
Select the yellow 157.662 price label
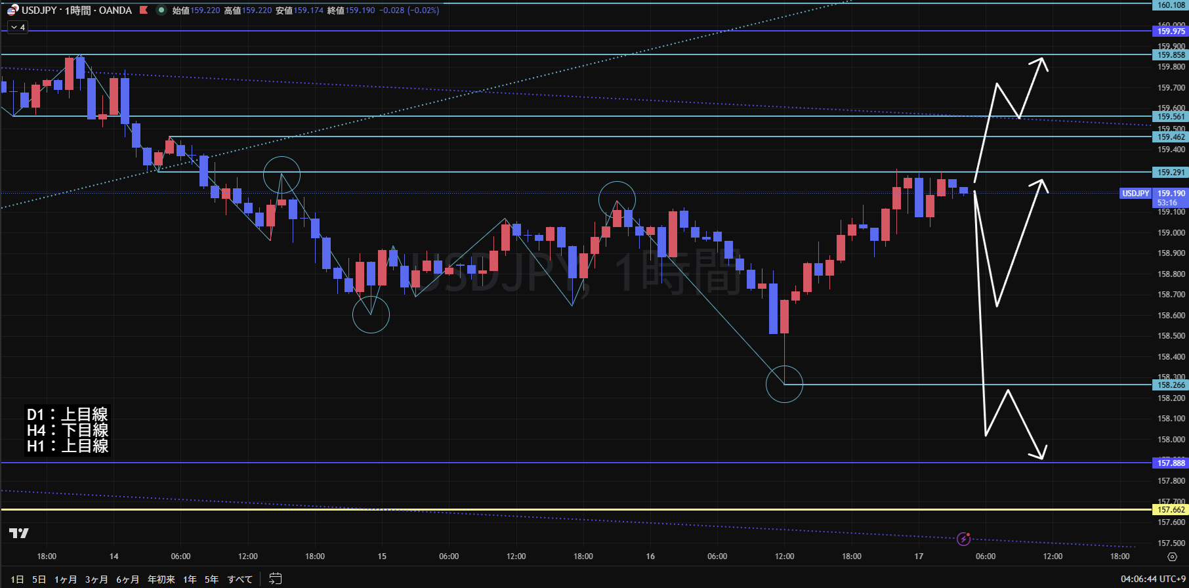tap(1170, 509)
